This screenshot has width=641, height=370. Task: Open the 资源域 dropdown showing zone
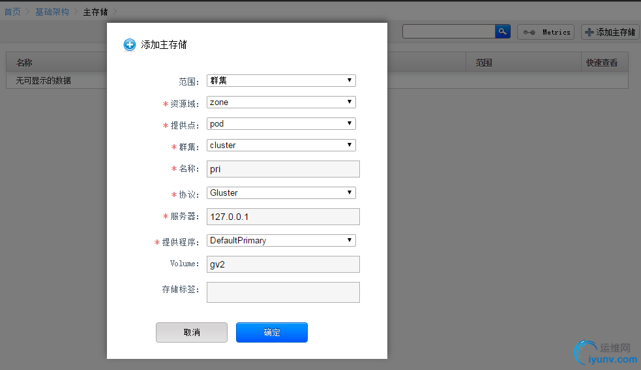(281, 102)
